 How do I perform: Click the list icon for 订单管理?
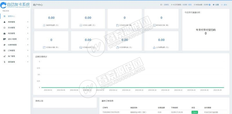point(4,51)
